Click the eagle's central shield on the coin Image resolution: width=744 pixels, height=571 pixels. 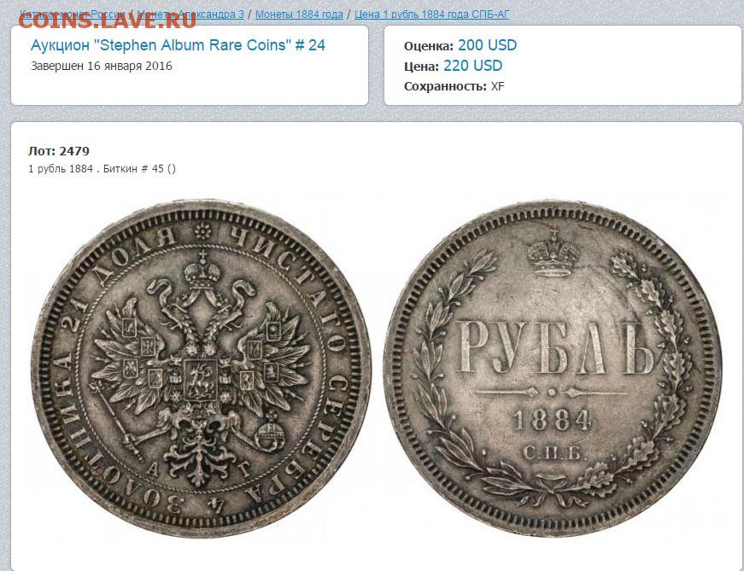(x=200, y=381)
